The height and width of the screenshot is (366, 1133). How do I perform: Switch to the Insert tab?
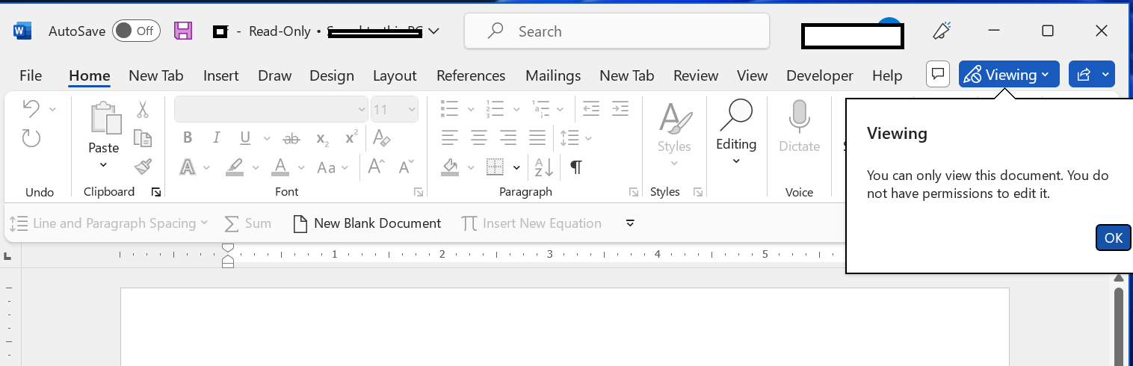(221, 75)
